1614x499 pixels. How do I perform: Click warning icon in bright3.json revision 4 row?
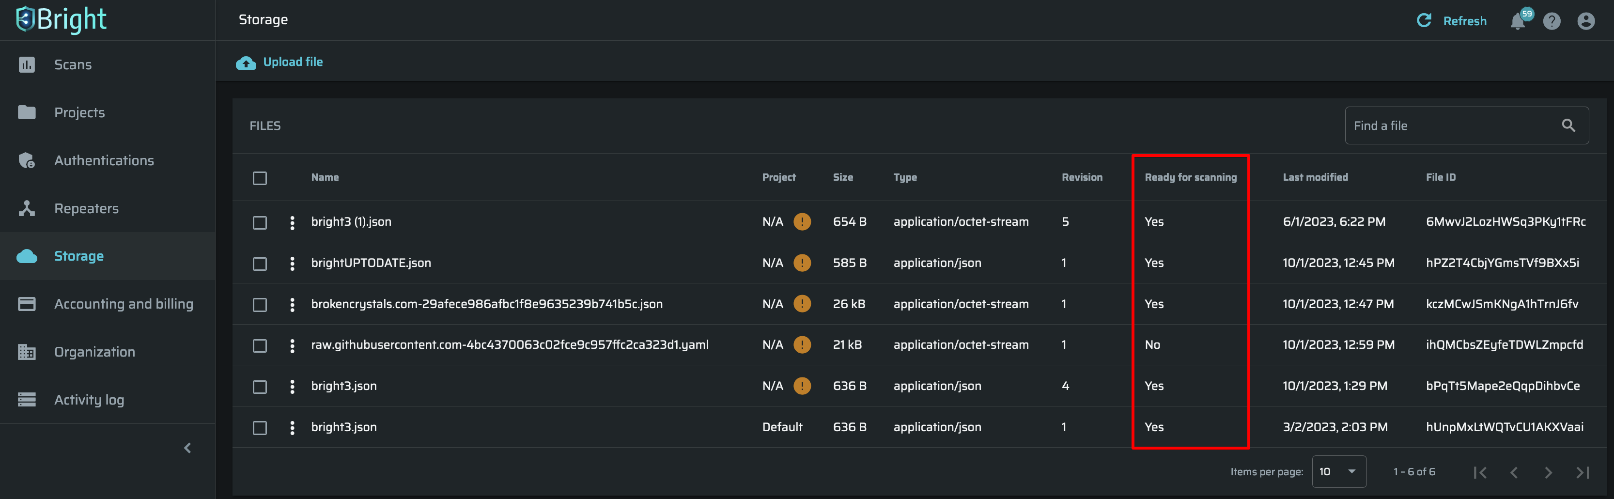click(x=802, y=386)
